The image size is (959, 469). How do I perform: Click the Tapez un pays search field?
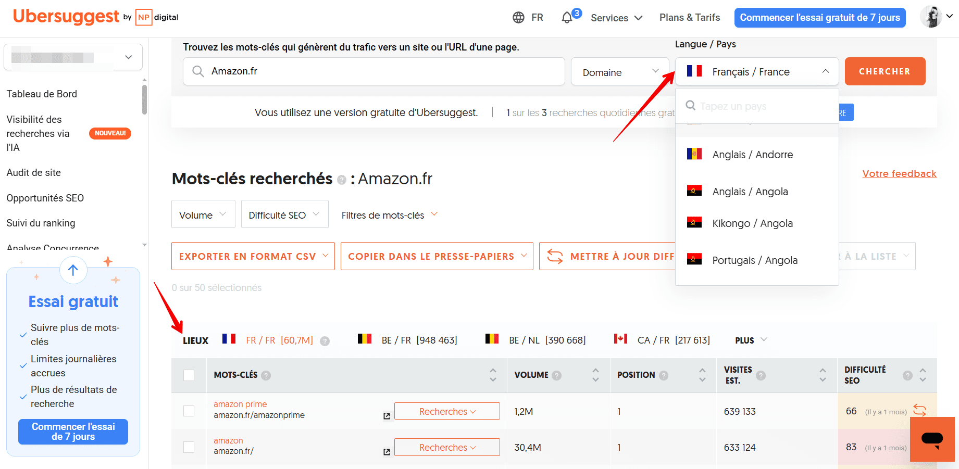(x=756, y=106)
